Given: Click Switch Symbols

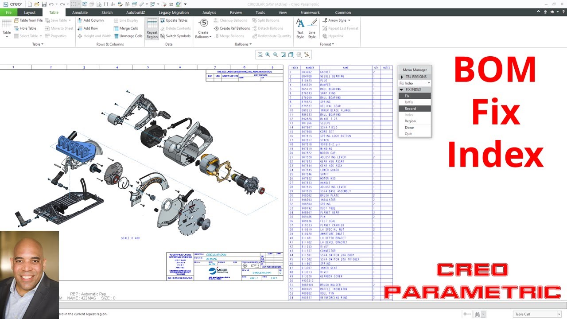Looking at the screenshot, I should (175, 36).
